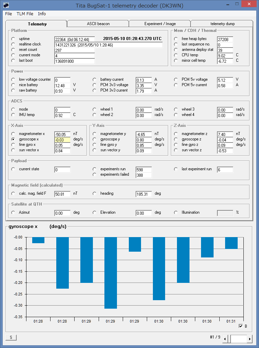Click the uptime value field
259x348 pixels.
[75, 39]
